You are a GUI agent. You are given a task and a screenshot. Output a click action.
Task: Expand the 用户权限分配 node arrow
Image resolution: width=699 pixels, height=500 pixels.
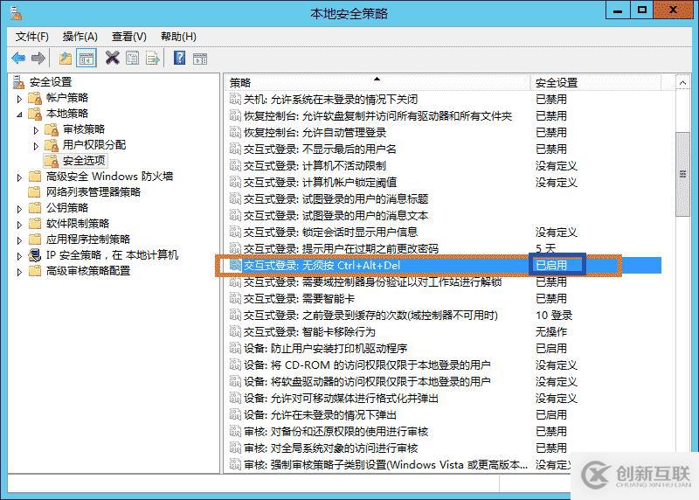click(36, 146)
